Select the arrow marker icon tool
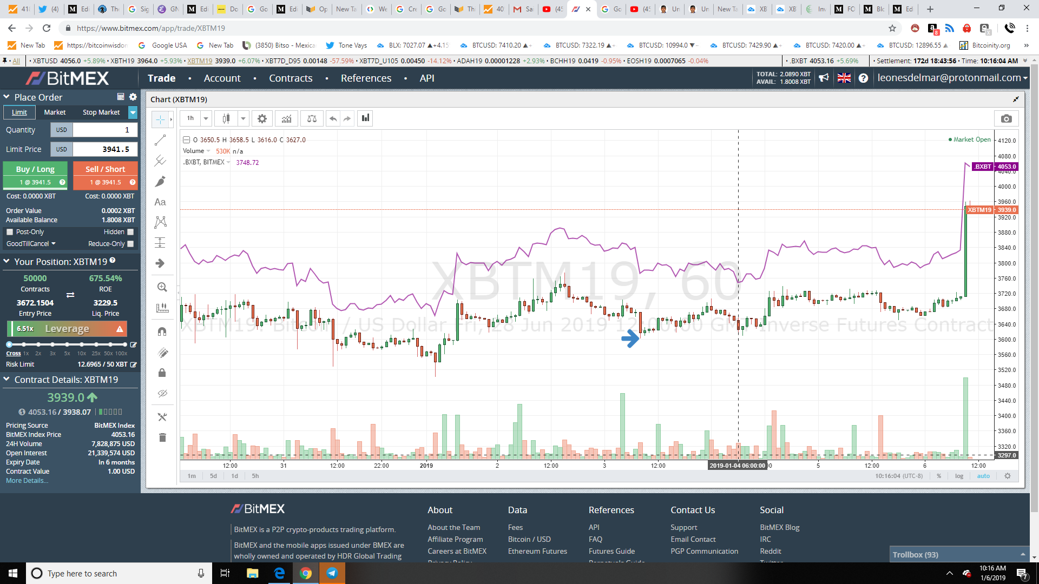The height and width of the screenshot is (584, 1039). tap(161, 263)
